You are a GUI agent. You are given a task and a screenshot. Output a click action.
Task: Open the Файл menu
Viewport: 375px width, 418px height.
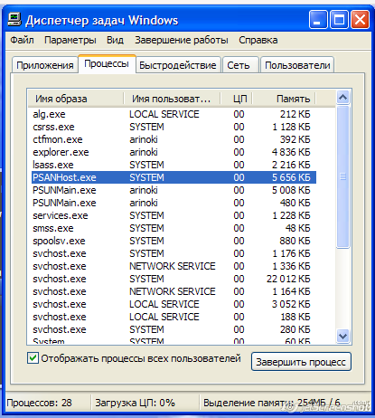click(x=22, y=40)
